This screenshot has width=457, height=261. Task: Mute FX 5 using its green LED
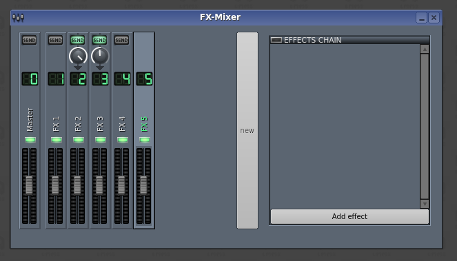coord(145,140)
